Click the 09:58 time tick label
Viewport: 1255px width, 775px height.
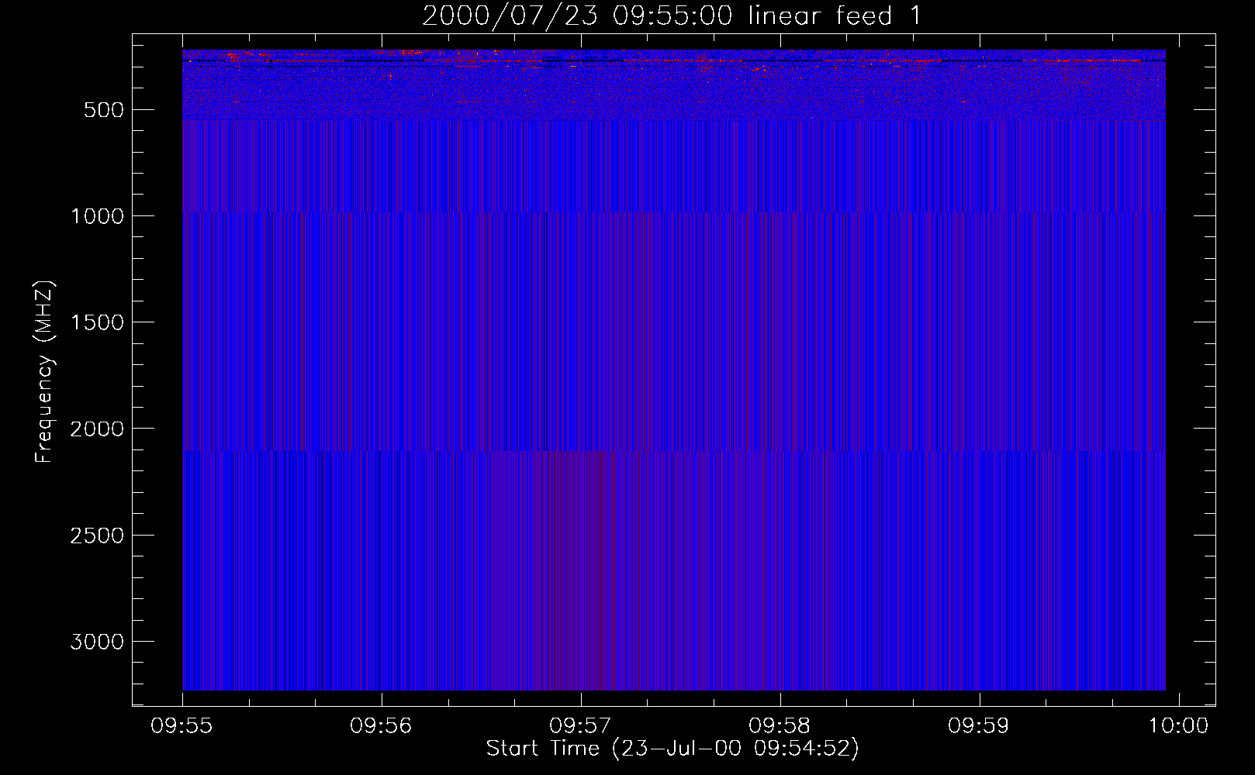click(x=780, y=726)
